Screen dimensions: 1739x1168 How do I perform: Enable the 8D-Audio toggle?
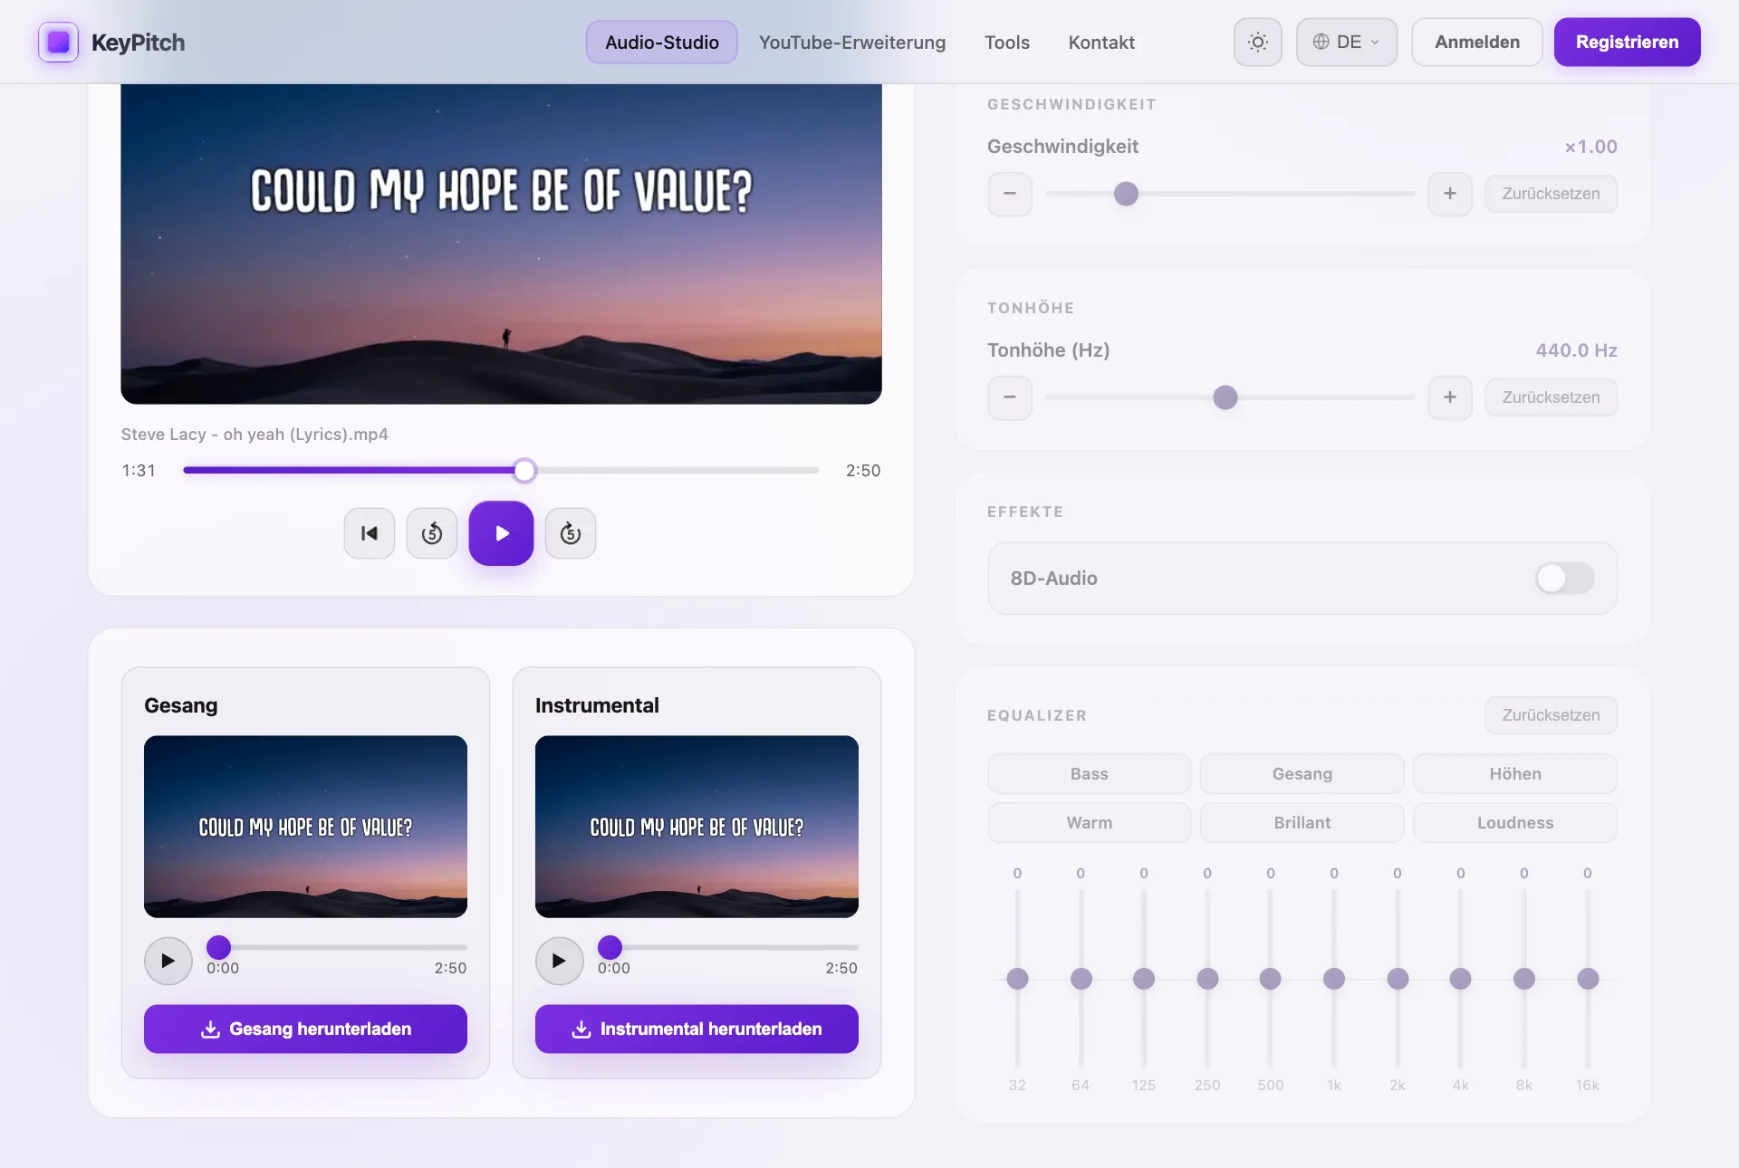(1564, 578)
